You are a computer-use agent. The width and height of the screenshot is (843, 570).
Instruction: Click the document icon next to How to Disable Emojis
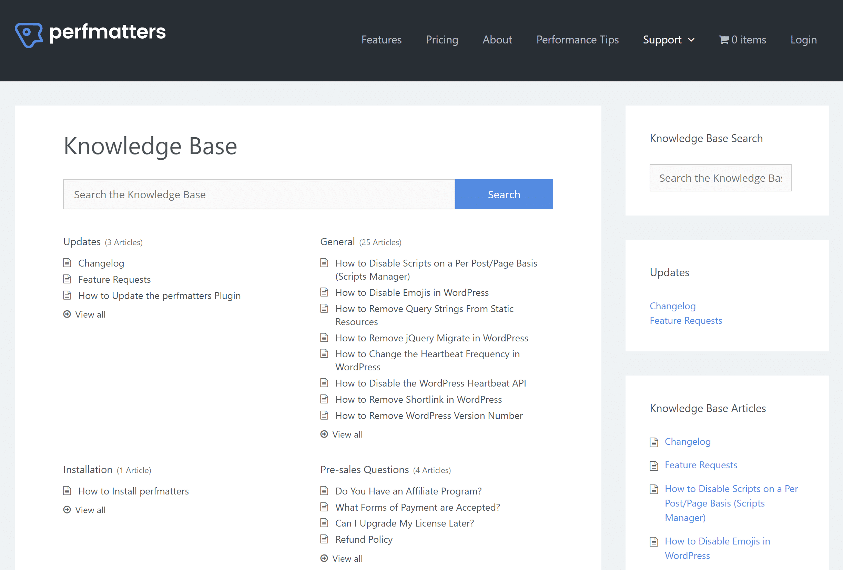coord(325,292)
